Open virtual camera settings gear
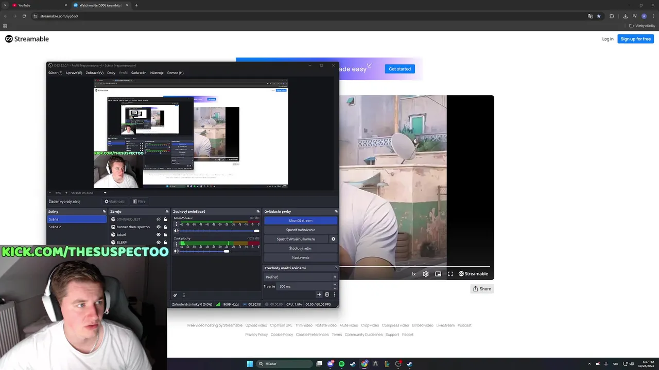 (333, 239)
